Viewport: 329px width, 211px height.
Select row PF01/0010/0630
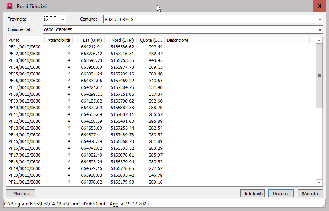(x=161, y=47)
